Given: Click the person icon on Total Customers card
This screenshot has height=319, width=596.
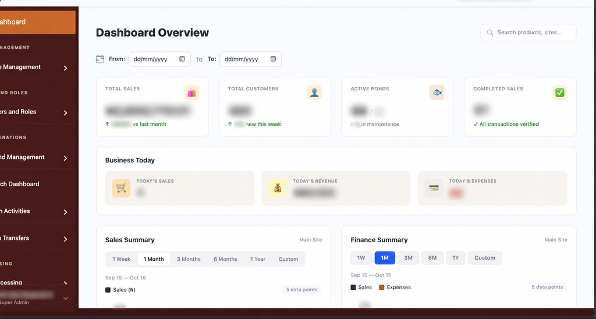Looking at the screenshot, I should pos(314,93).
